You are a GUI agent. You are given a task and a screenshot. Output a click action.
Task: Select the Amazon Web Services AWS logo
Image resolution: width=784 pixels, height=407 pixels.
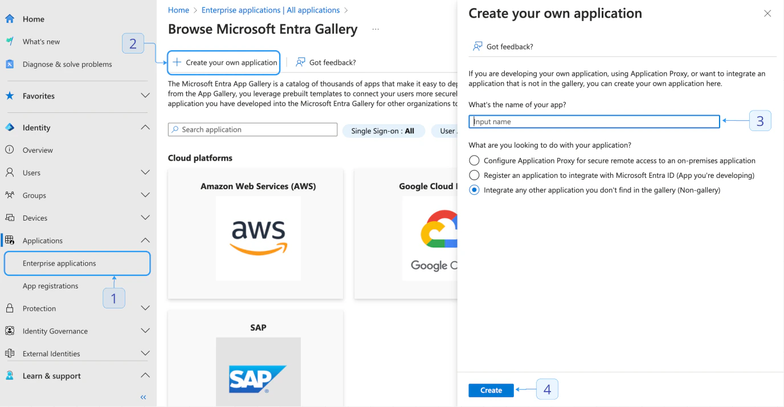pyautogui.click(x=258, y=238)
